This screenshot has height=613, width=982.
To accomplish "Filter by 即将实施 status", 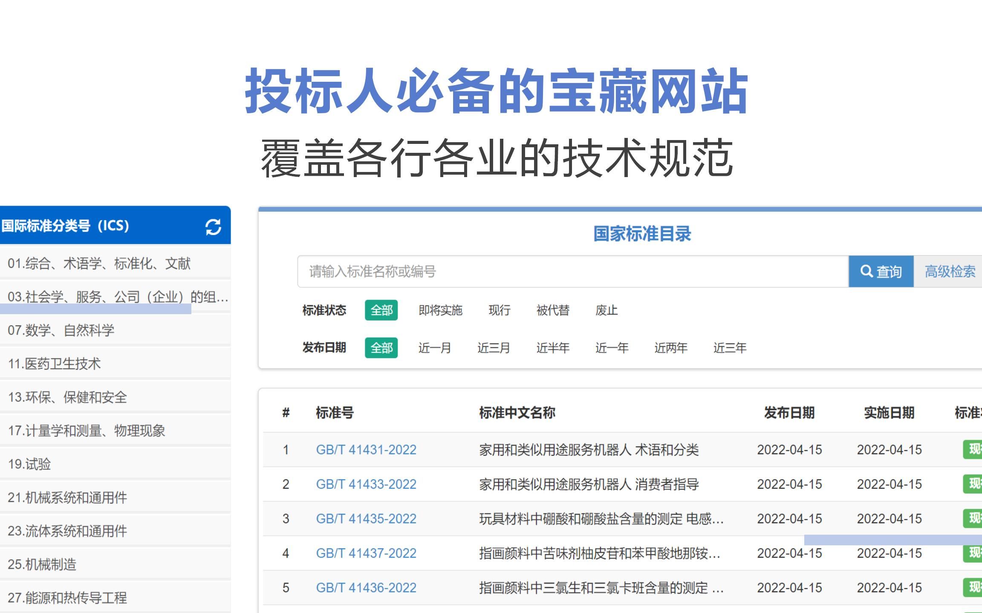I will pos(440,310).
